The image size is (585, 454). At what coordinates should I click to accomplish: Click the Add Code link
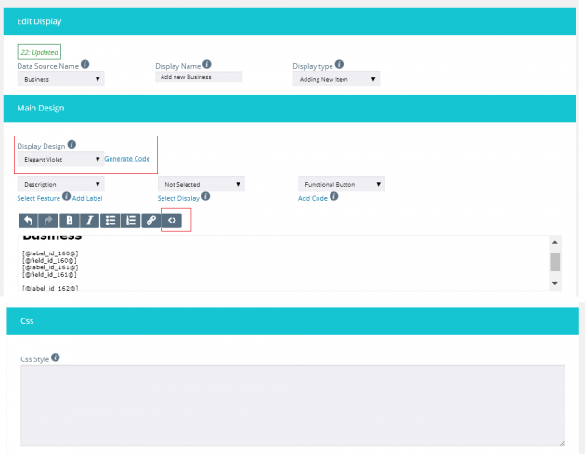point(313,198)
